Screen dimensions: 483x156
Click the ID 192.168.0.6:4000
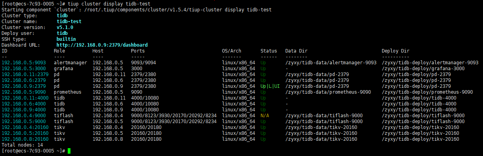[24, 104]
